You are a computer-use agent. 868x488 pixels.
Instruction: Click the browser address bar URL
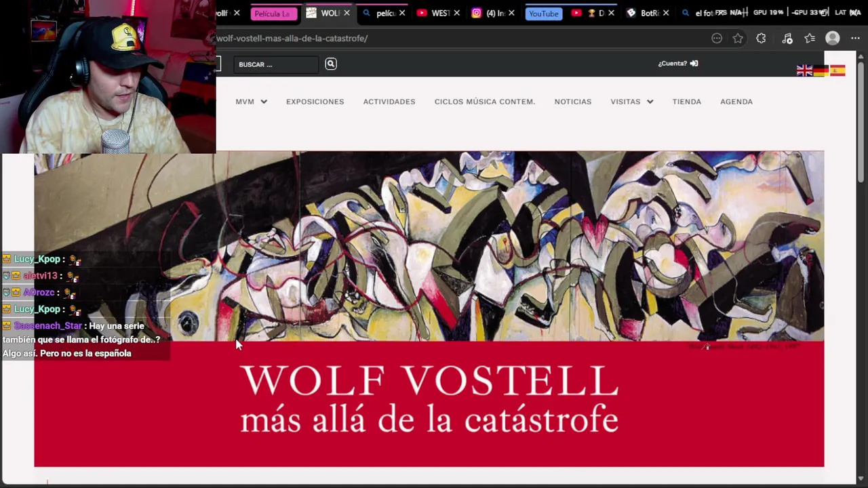pos(292,38)
